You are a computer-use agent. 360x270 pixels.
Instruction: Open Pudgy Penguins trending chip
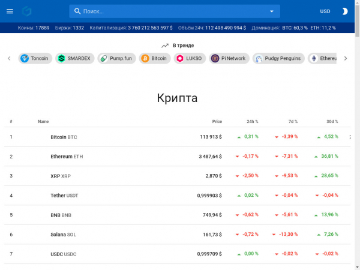tap(278, 58)
